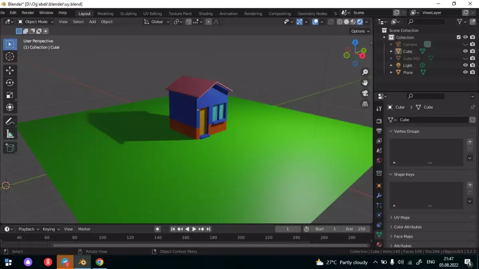Pick the Transform tool
This screenshot has width=479, height=269.
pos(10,107)
